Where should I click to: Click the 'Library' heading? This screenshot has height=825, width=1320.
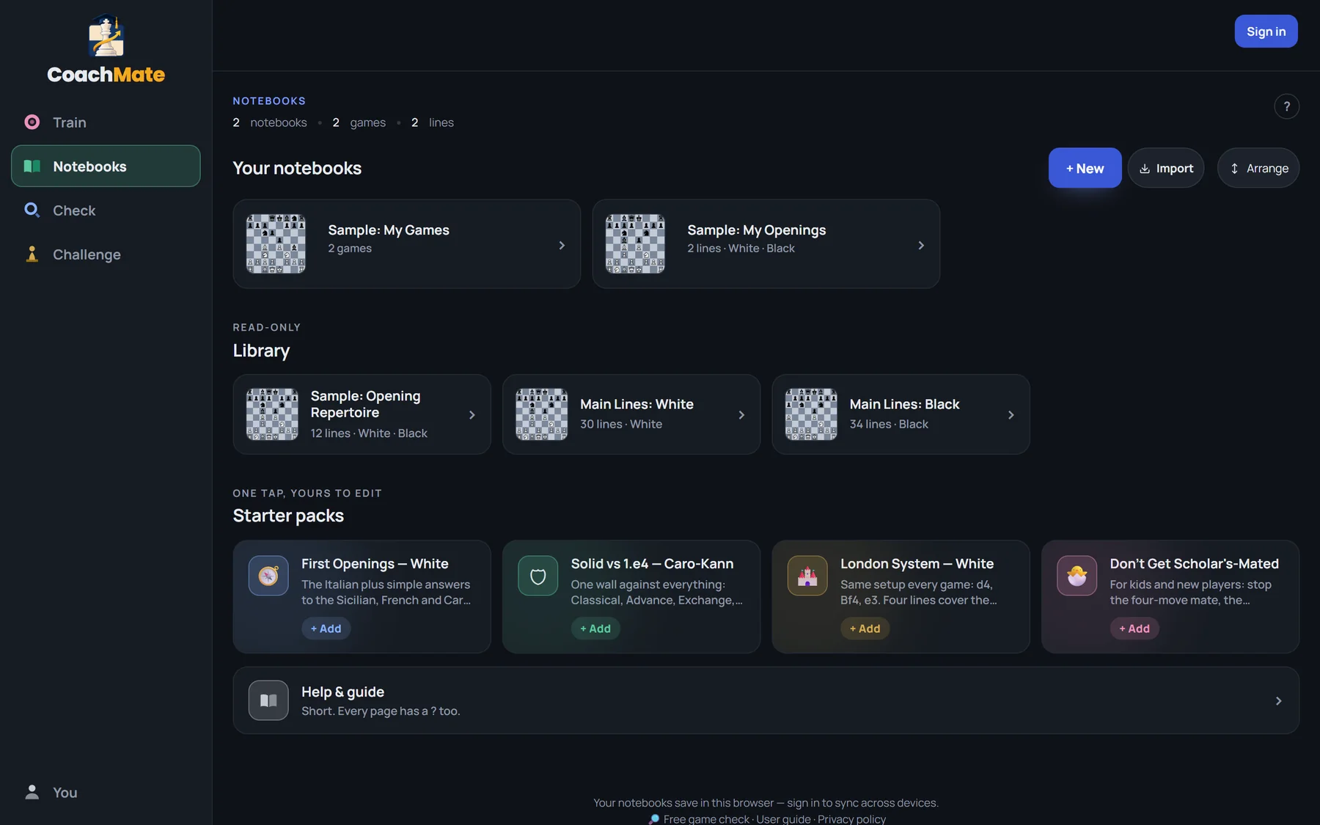pos(261,351)
